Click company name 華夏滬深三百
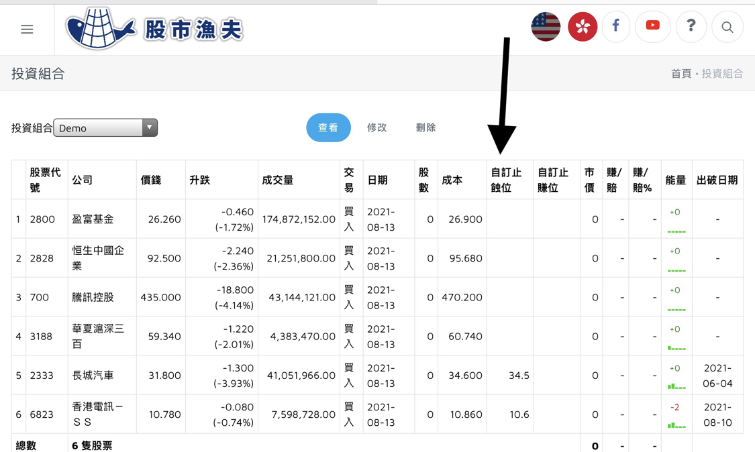755x452 pixels. pyautogui.click(x=98, y=336)
